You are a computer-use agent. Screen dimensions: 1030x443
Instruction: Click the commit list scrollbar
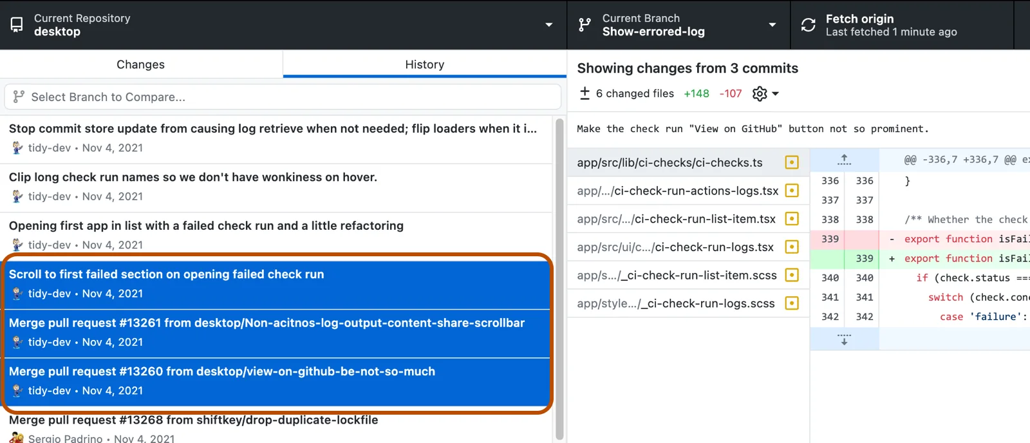point(559,278)
